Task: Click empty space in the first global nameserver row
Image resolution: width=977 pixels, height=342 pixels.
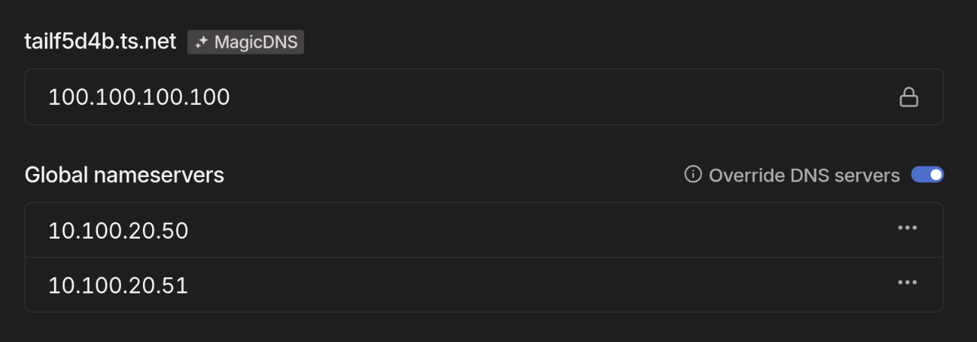Action: pyautogui.click(x=532, y=230)
